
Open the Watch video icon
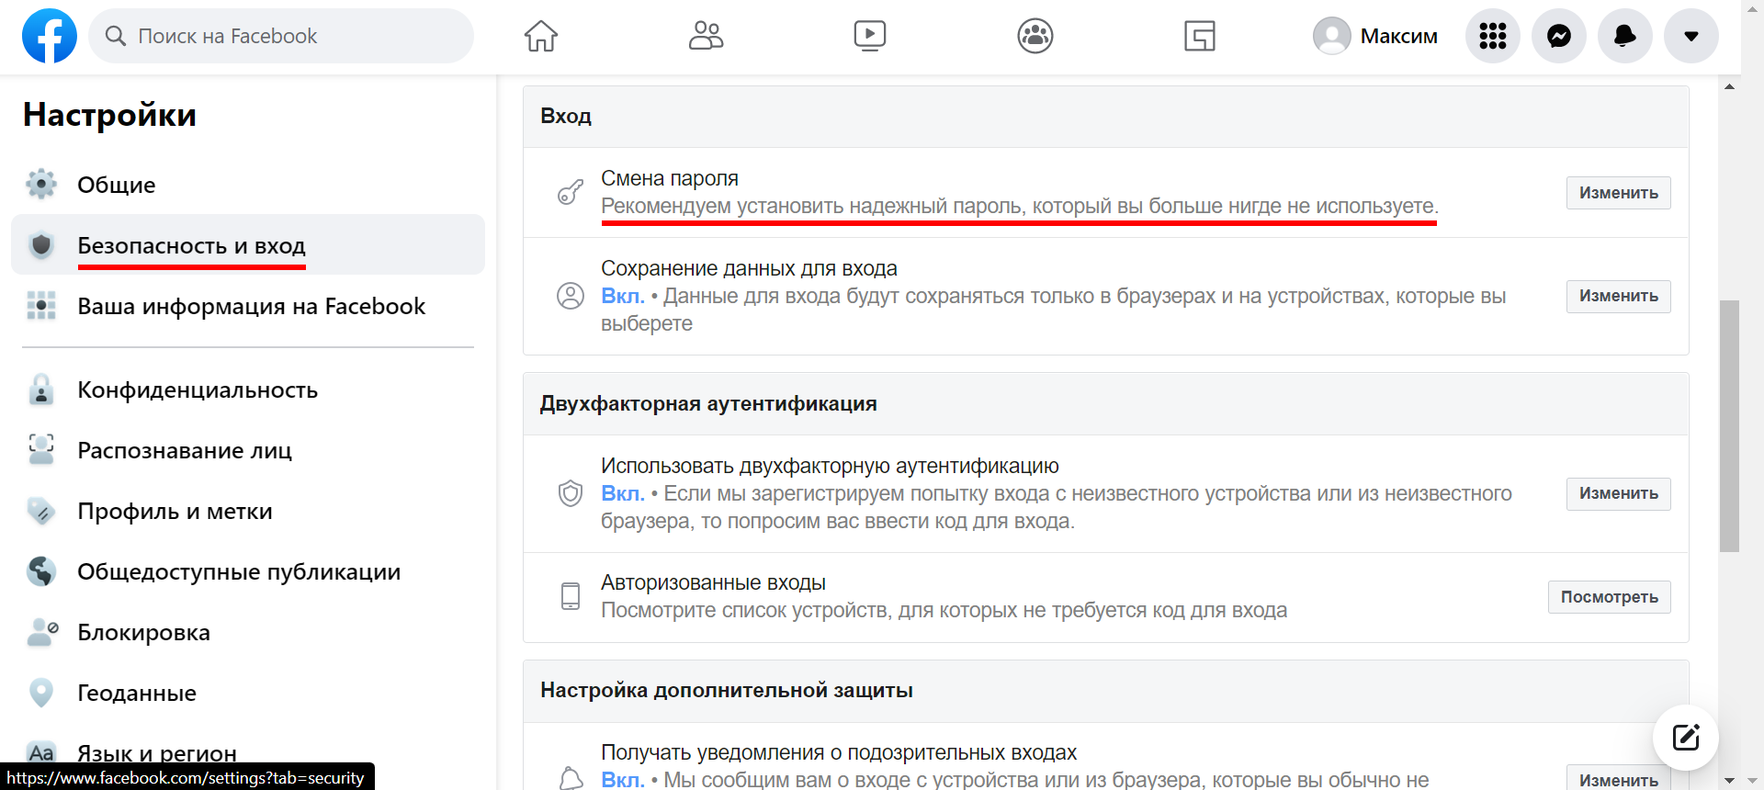pos(870,36)
